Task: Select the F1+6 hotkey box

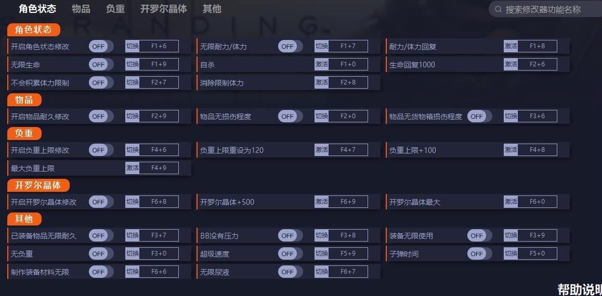Action: tap(159, 46)
